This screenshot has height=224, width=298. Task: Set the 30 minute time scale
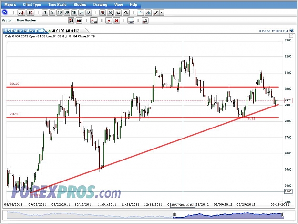(67, 13)
